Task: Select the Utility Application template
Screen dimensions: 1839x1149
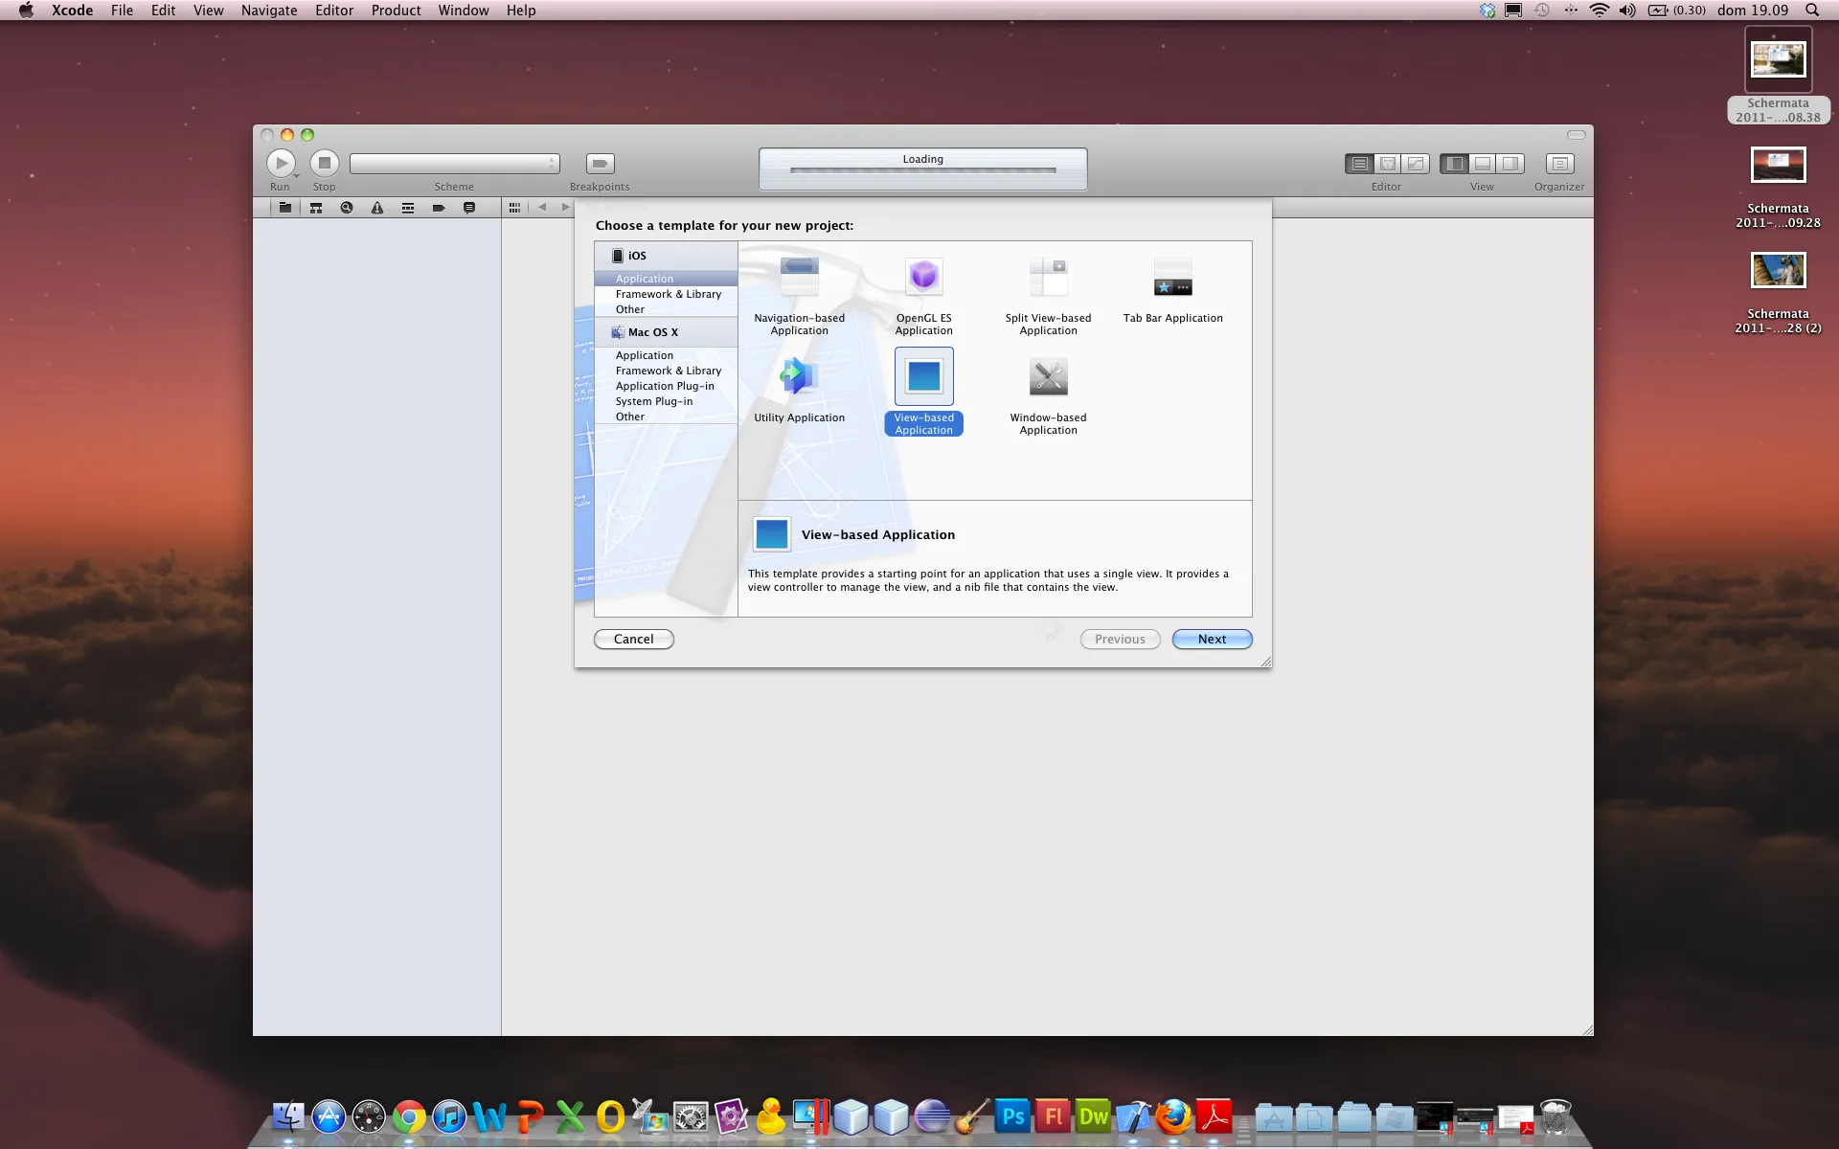Action: 798,376
